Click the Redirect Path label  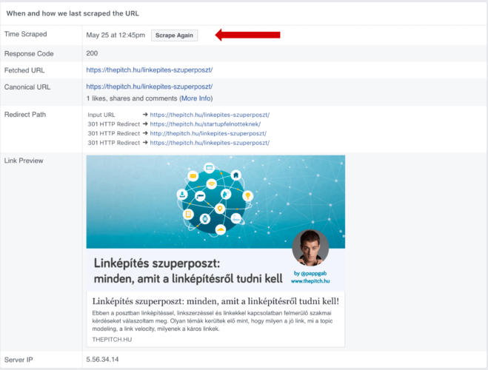click(x=25, y=115)
